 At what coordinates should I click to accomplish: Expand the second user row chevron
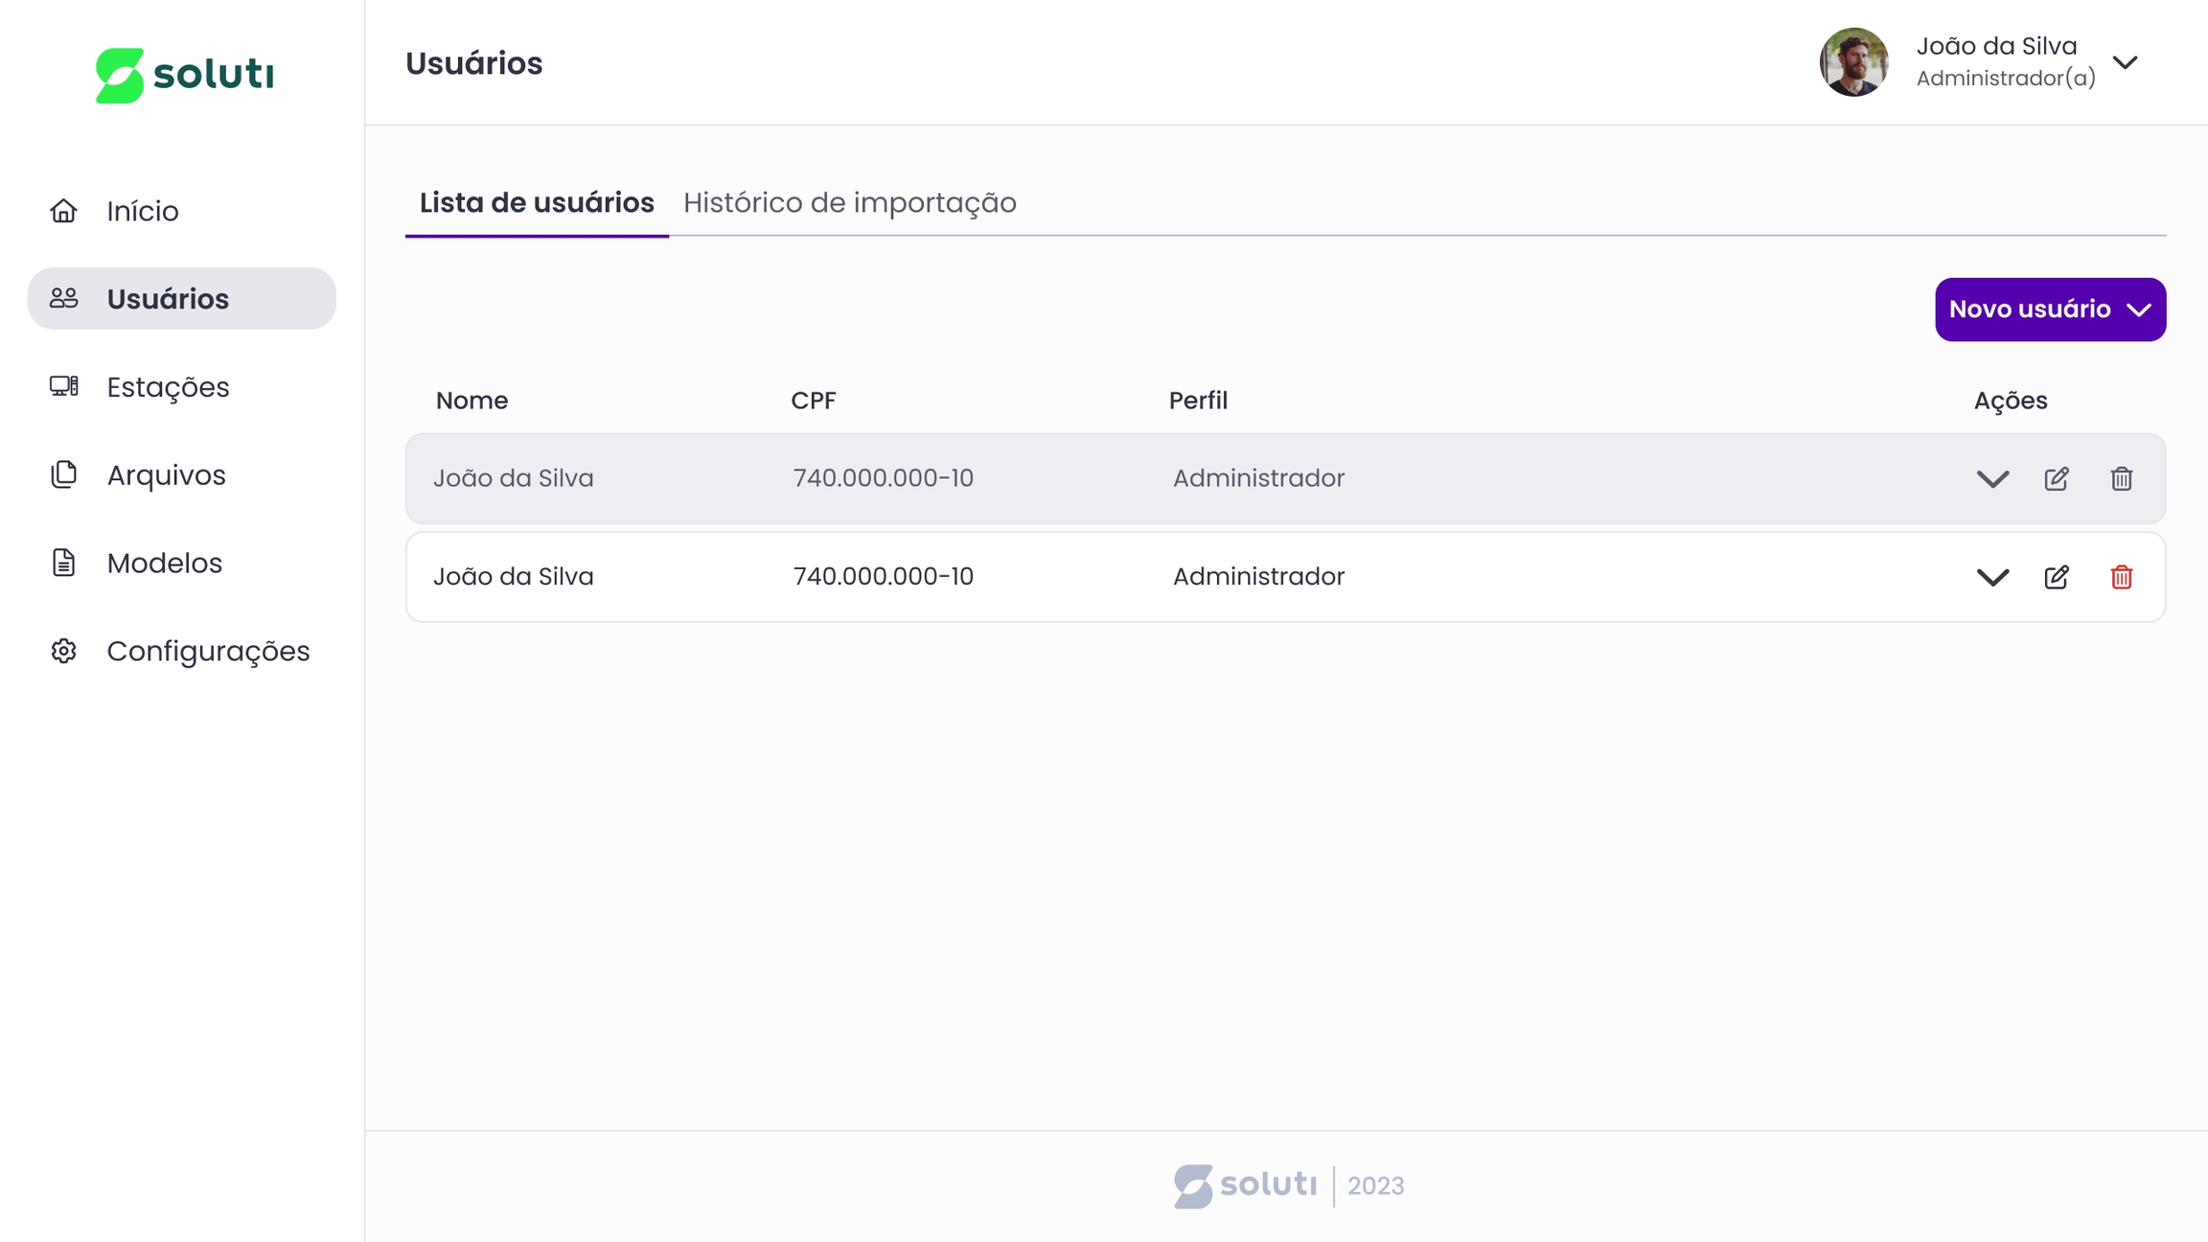[x=1992, y=578]
